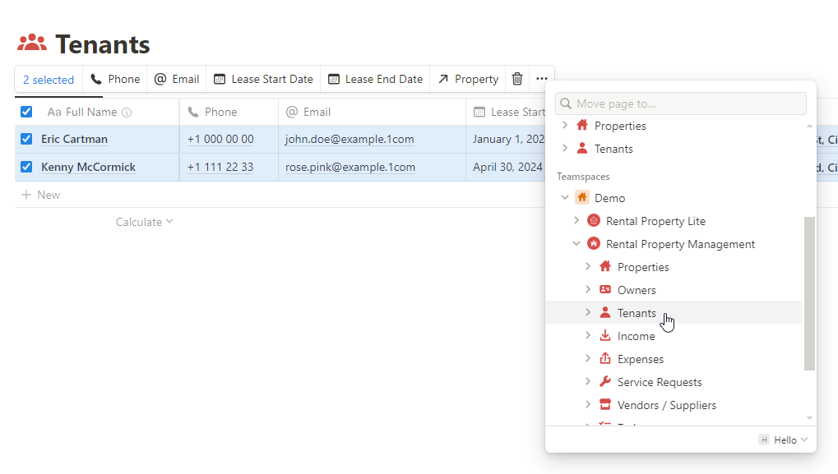Click the H workspace badge icon

click(x=764, y=439)
